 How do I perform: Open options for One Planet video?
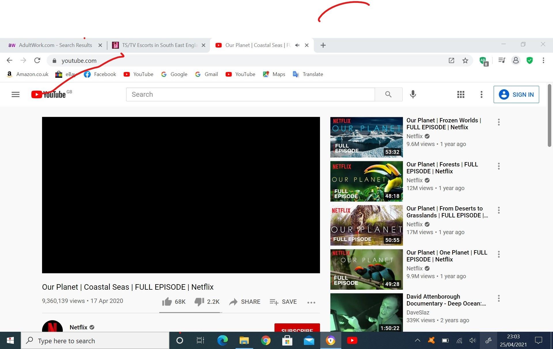[499, 254]
